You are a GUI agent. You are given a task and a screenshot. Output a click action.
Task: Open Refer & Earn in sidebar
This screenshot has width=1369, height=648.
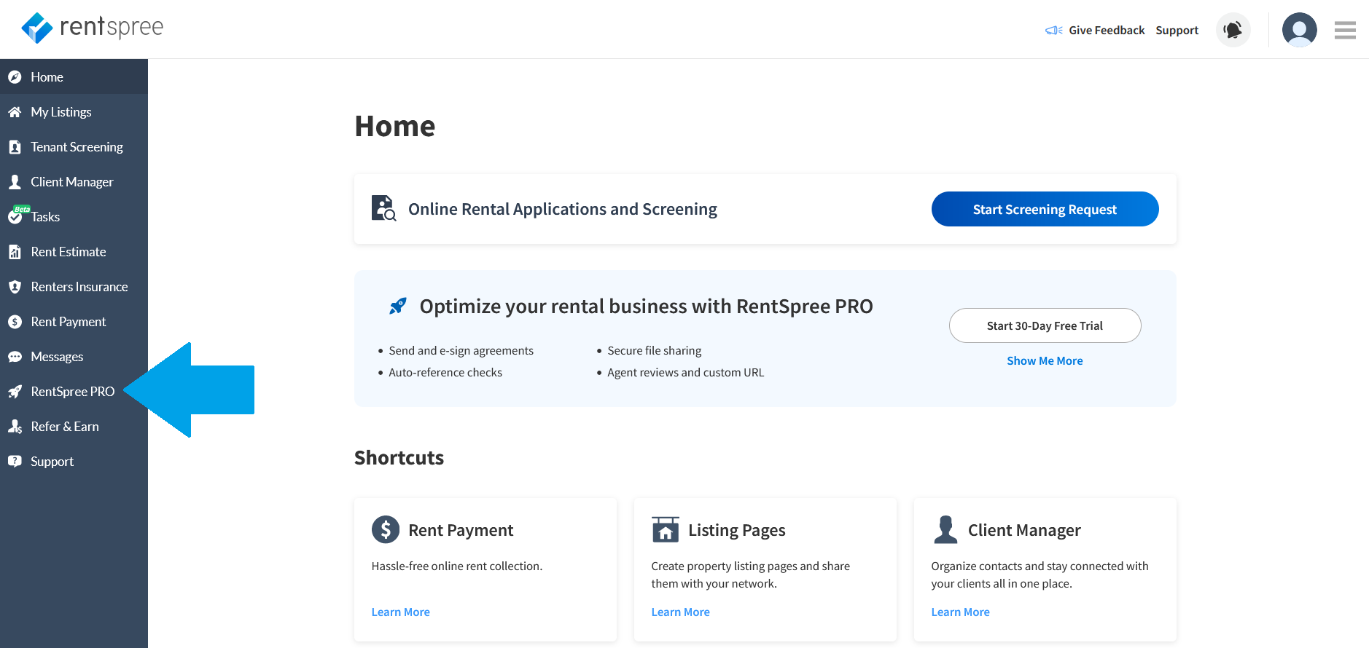pos(74,427)
